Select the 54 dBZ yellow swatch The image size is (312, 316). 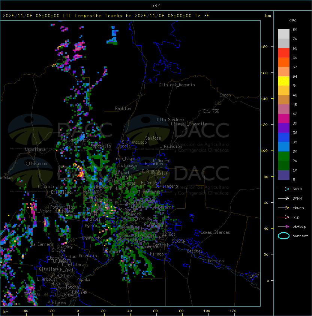click(x=283, y=81)
